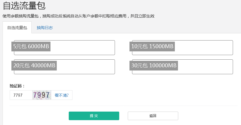Choose the 5元包 6000MB package label
241x125 pixels.
click(x=31, y=47)
